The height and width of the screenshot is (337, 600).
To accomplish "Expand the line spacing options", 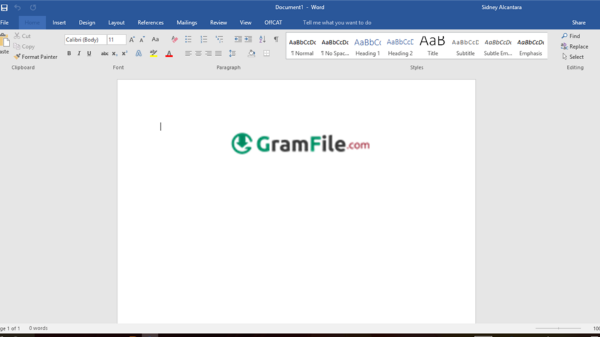I will 231,53.
